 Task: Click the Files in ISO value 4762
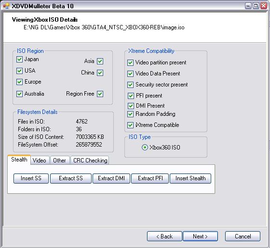(82, 122)
